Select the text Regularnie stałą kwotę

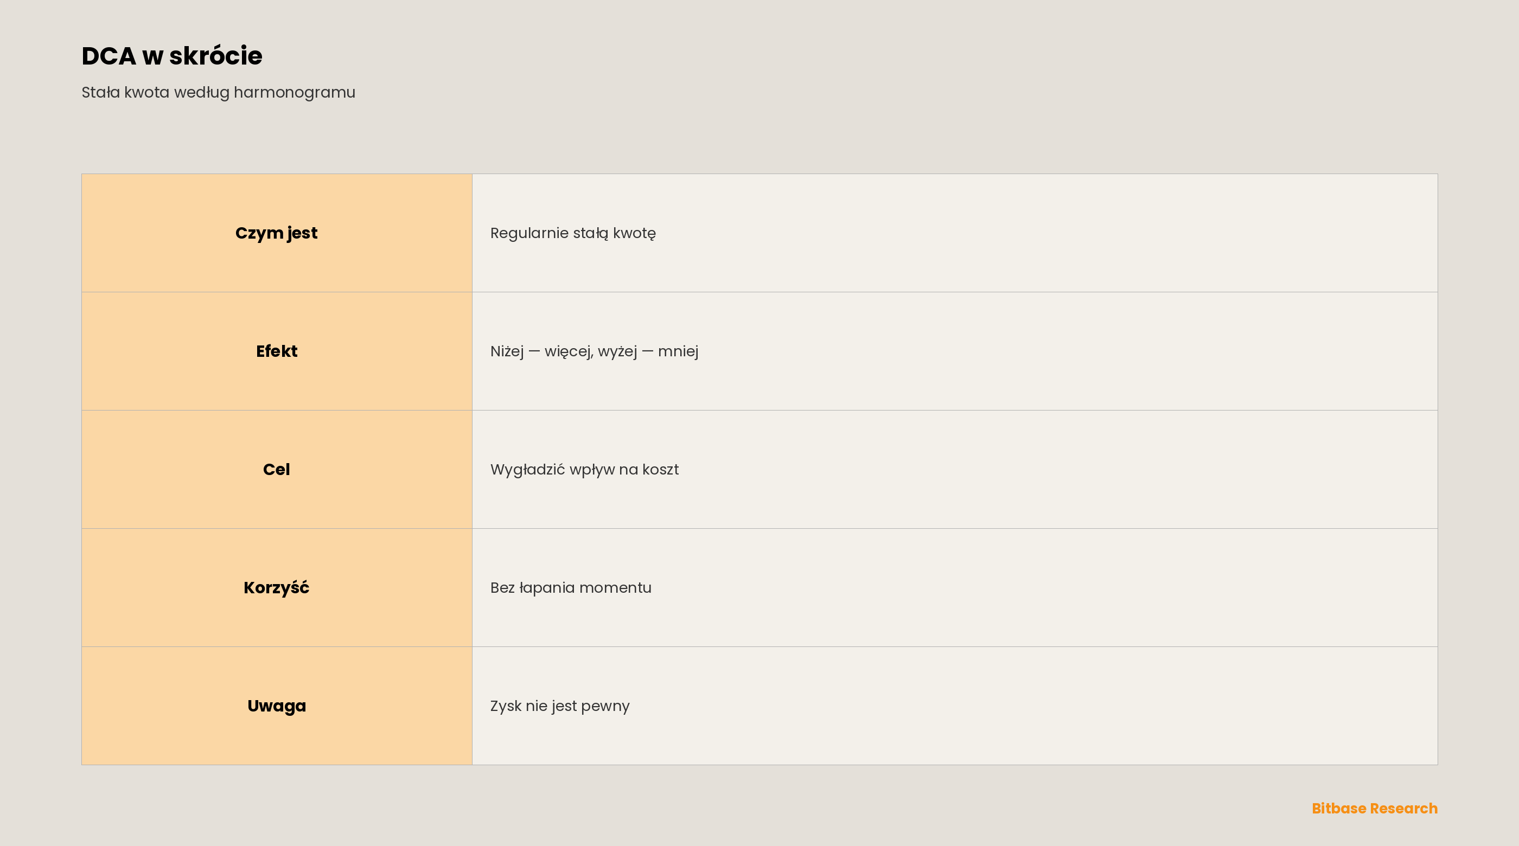tap(572, 233)
